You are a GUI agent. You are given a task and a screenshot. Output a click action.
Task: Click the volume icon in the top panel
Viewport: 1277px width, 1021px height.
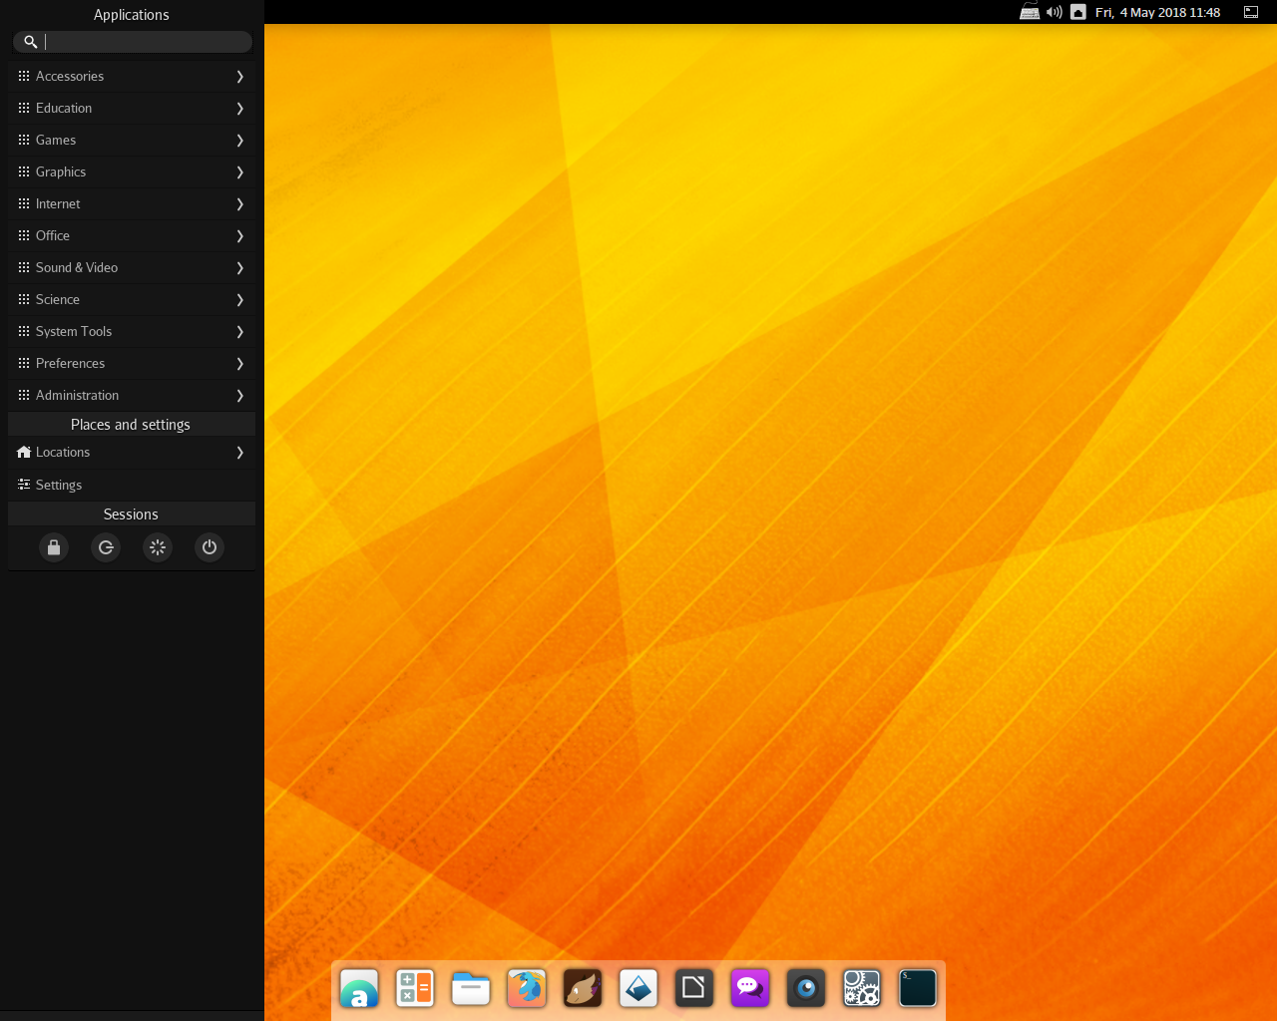(x=1054, y=12)
